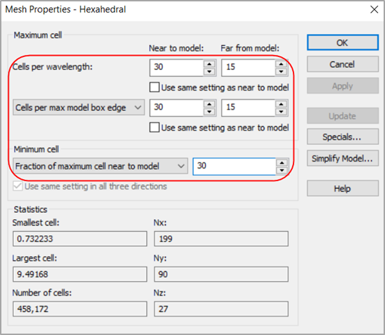Toggle Use same setting in all three directions
This screenshot has height=335, width=385.
tap(18, 187)
